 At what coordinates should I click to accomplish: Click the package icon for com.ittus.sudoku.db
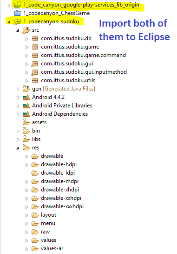pos(35,39)
